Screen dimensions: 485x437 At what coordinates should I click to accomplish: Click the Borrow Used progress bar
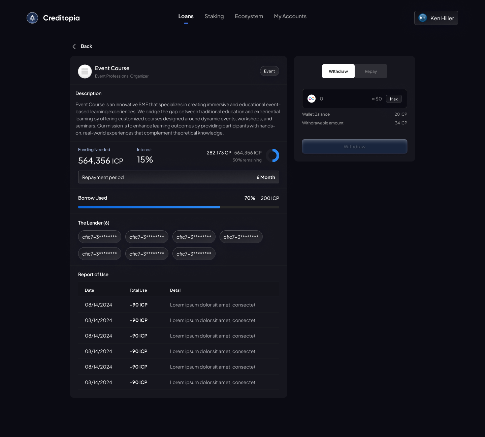tap(179, 207)
